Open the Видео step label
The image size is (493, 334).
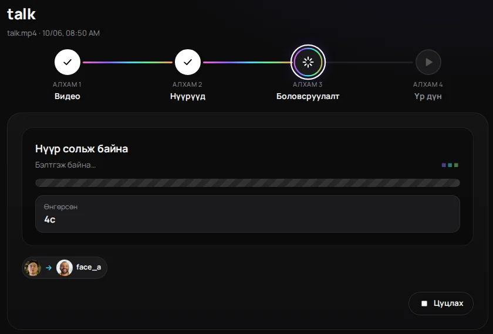click(x=67, y=96)
